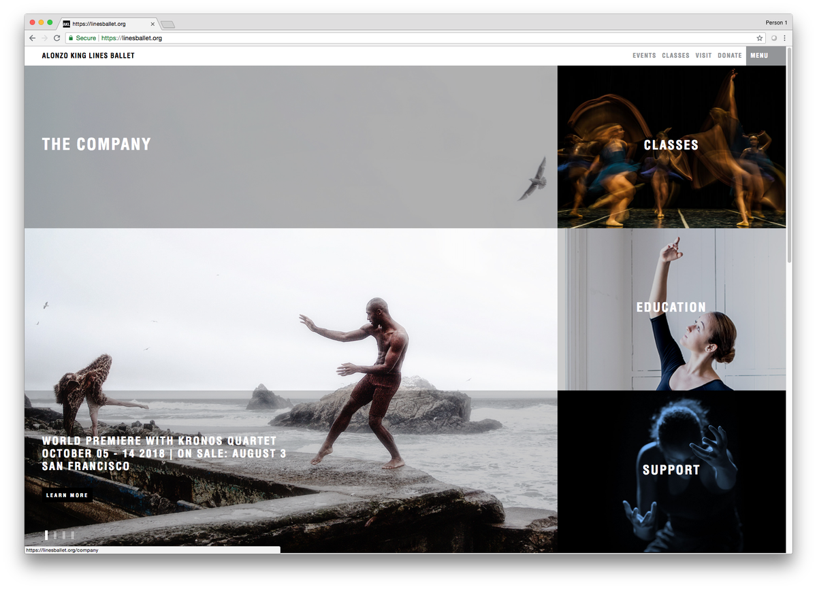Open a new browser tab

click(167, 23)
